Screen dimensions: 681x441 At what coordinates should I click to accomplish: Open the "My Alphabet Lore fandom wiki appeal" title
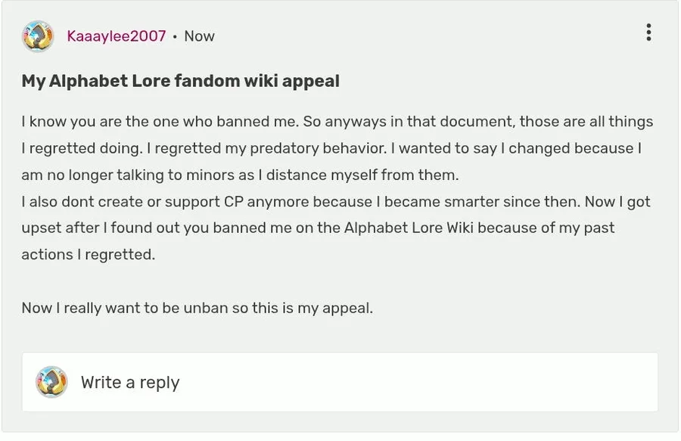coord(180,81)
